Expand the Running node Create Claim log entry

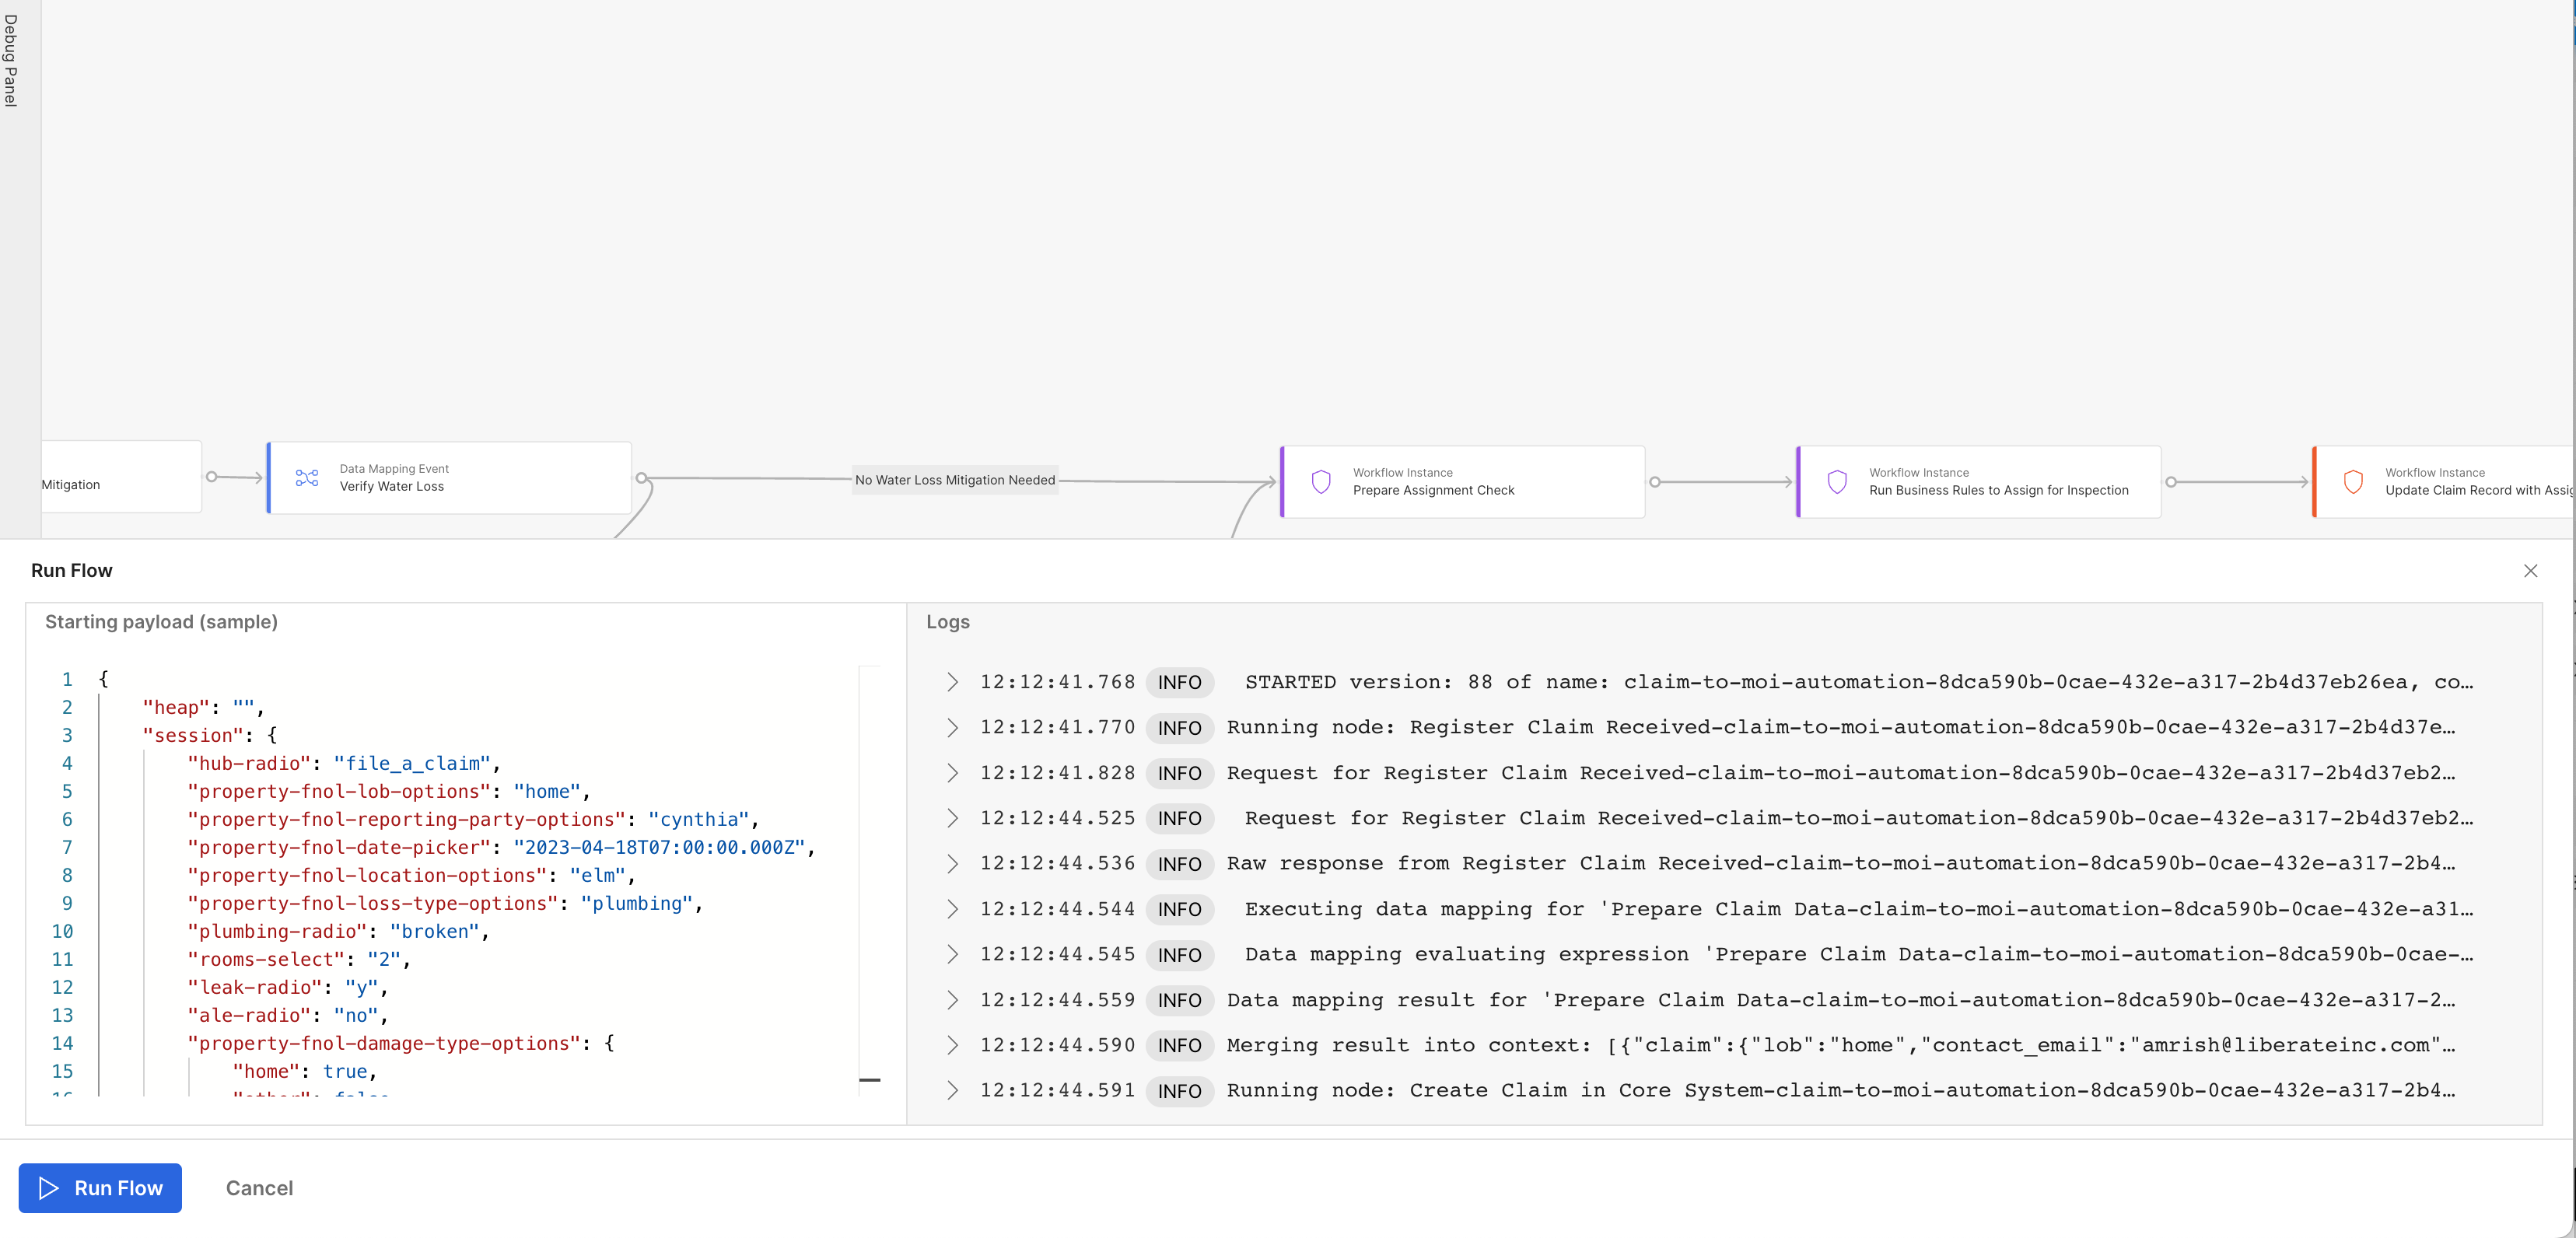tap(952, 1091)
